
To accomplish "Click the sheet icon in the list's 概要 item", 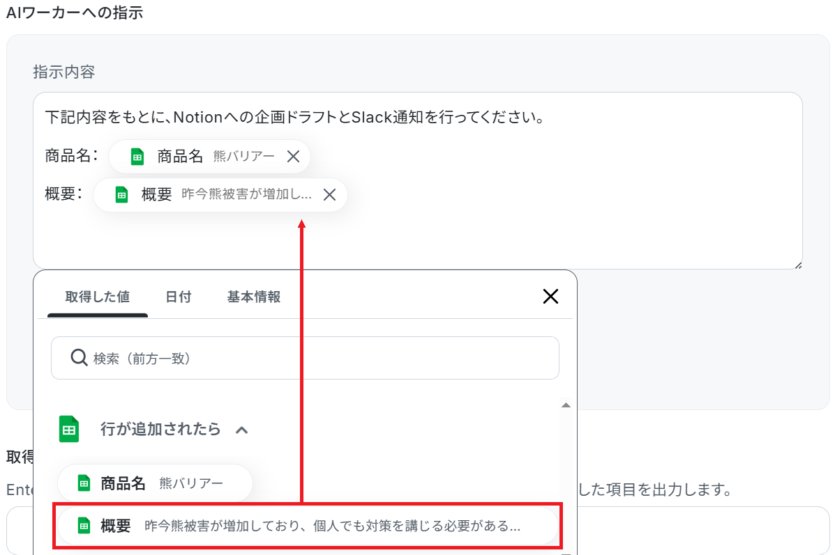I will (x=84, y=526).
